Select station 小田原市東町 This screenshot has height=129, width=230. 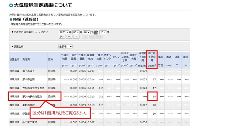[30, 122]
